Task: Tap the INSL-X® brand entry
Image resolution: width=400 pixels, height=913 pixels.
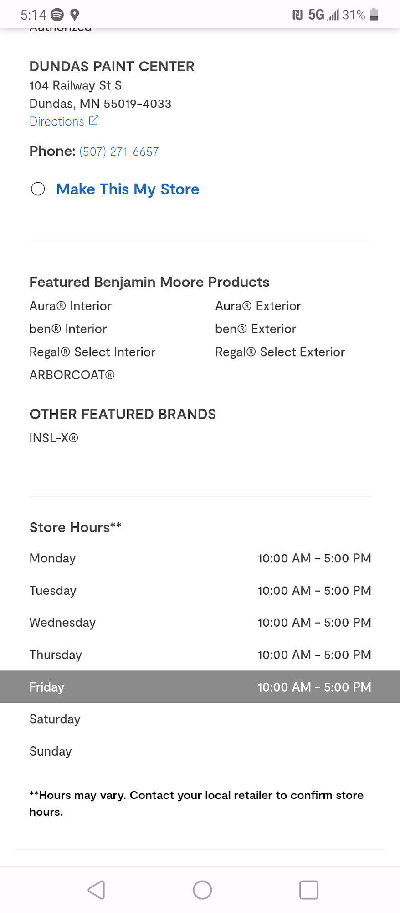Action: click(x=54, y=438)
